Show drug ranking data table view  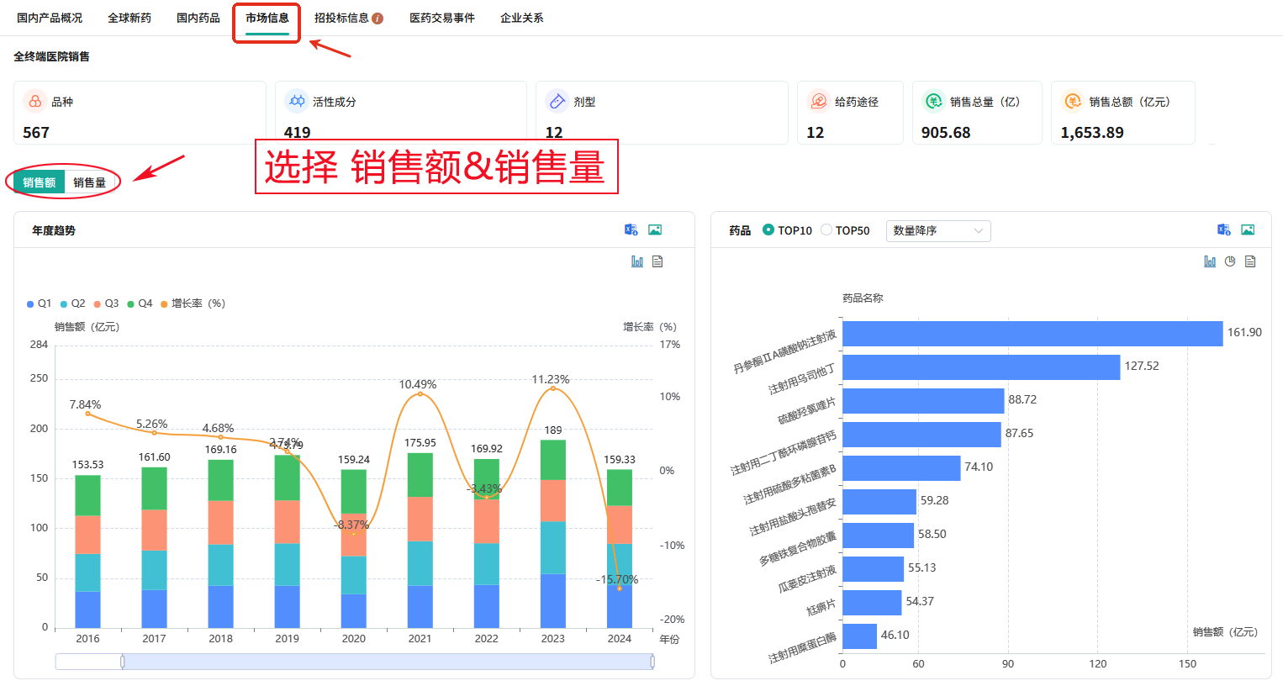1250,261
